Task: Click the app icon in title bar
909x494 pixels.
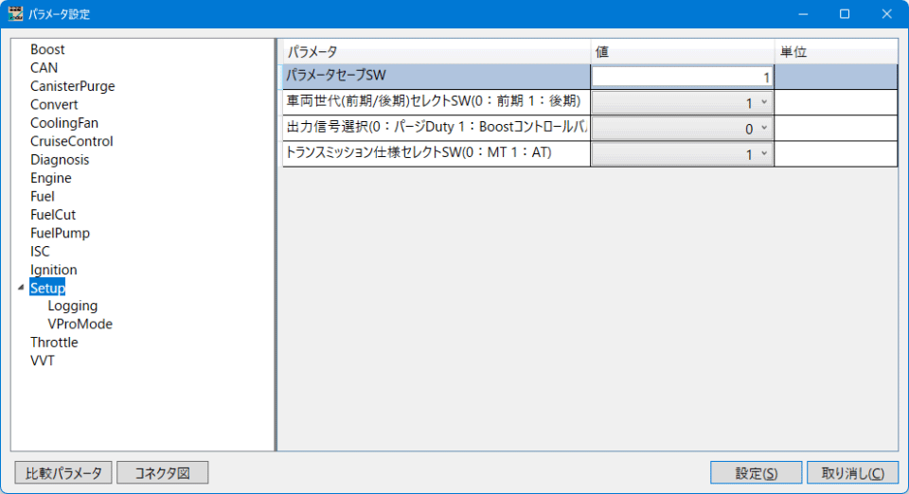Action: tap(15, 14)
